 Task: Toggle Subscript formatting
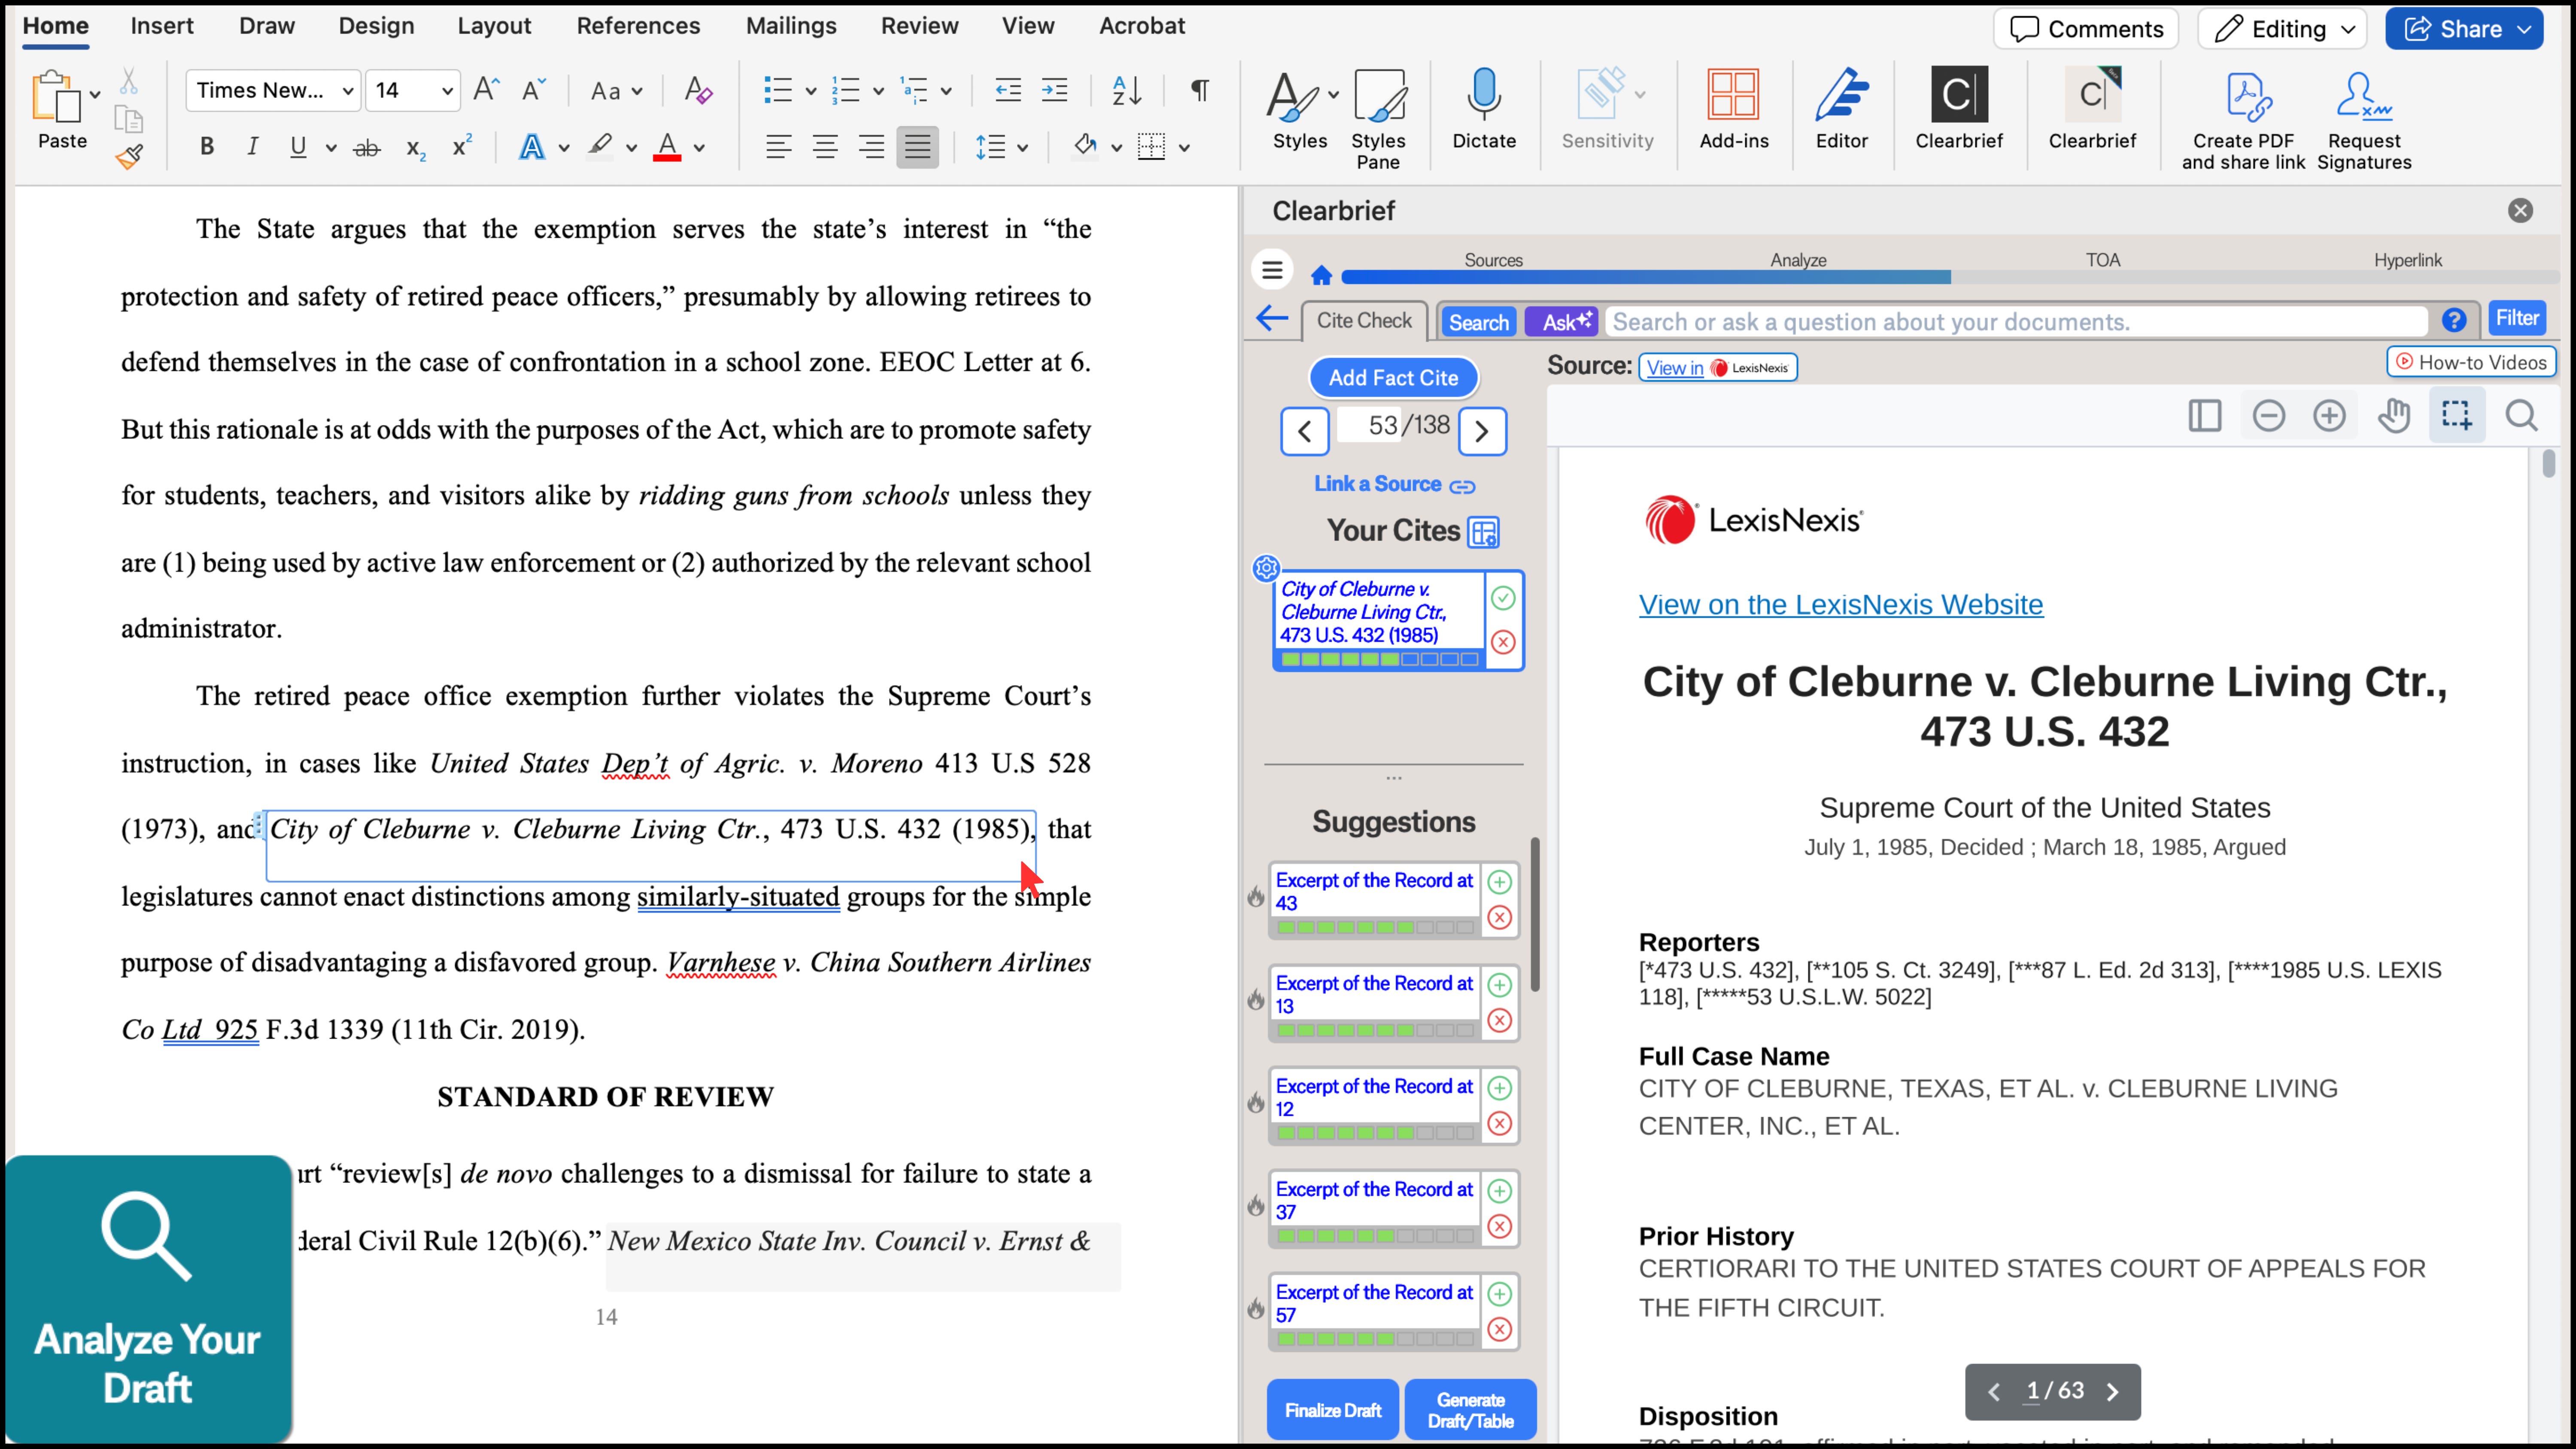pos(415,148)
